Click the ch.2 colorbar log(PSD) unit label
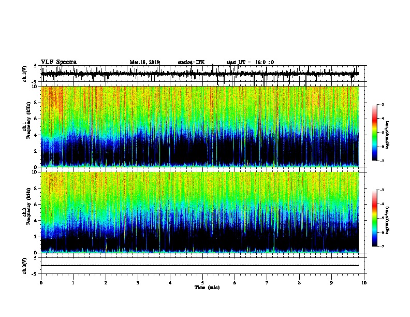The height and width of the screenshot is (317, 410). [387, 220]
